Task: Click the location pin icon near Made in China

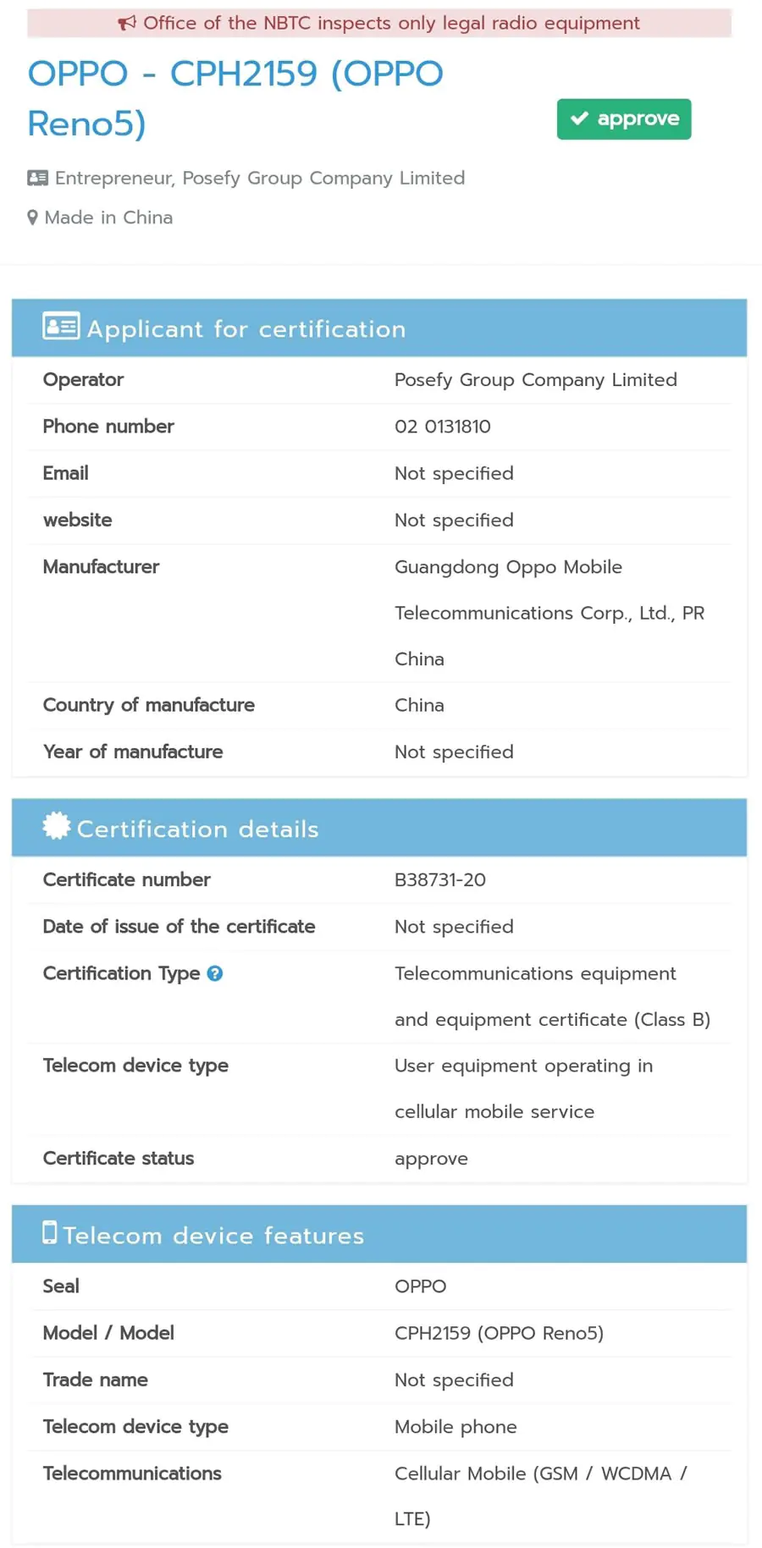Action: point(32,218)
